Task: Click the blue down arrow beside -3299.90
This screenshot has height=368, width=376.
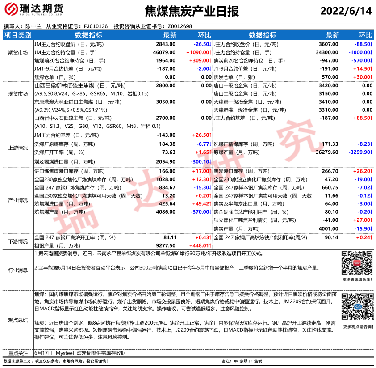Action: click(x=371, y=152)
